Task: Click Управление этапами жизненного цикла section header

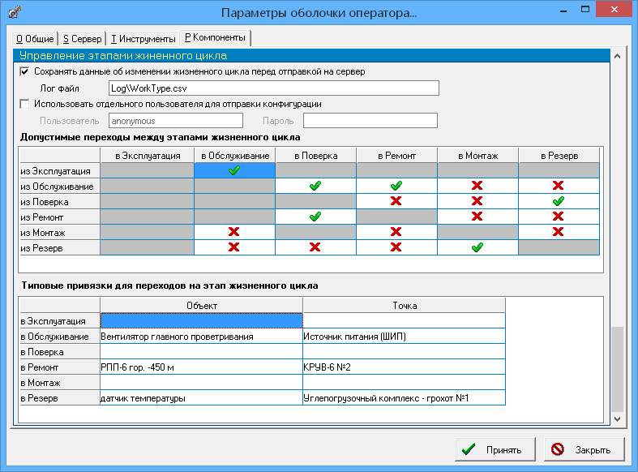Action: click(311, 56)
